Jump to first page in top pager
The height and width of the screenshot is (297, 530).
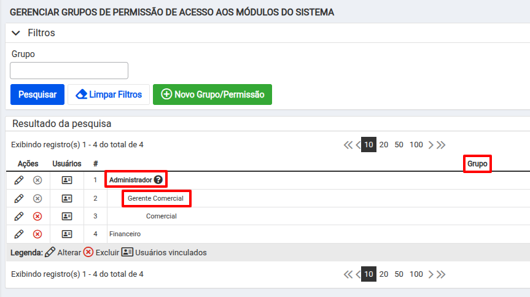pos(348,145)
